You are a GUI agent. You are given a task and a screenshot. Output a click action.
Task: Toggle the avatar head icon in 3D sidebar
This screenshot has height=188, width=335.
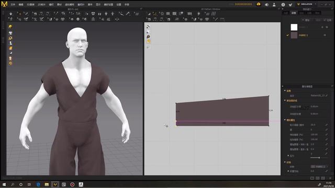click(x=10, y=58)
